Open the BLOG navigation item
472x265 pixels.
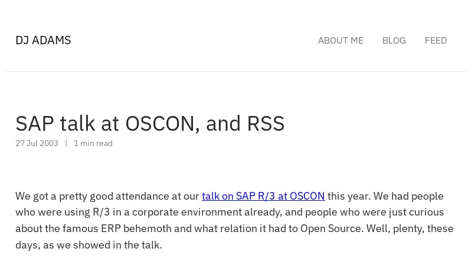pos(394,41)
